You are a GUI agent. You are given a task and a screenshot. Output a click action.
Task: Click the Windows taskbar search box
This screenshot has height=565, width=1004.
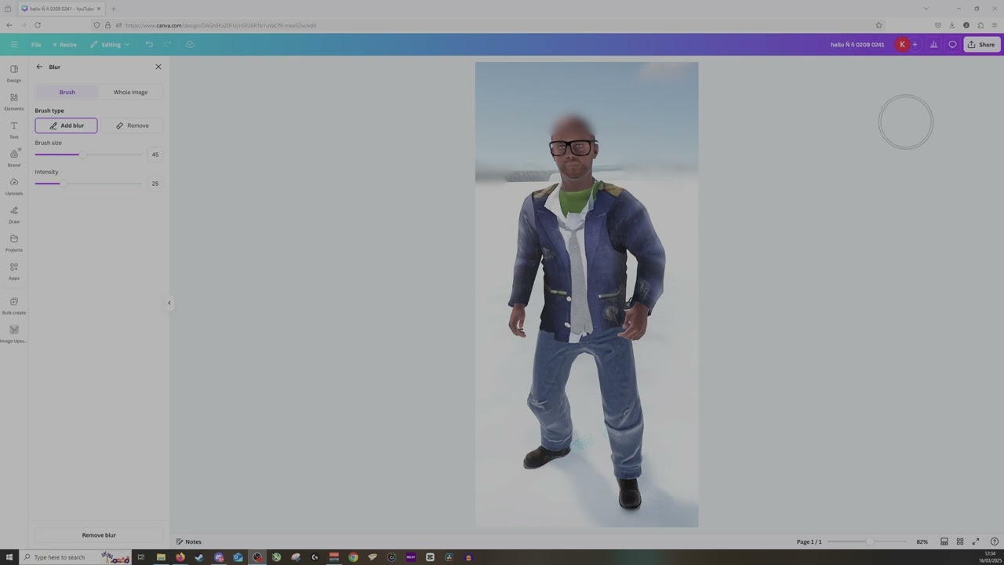click(75, 557)
